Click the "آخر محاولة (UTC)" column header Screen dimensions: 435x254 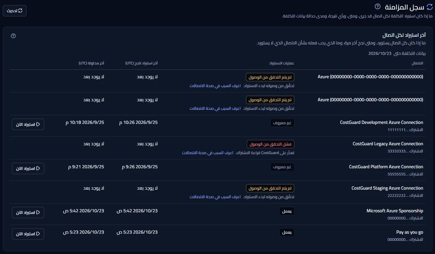pyautogui.click(x=91, y=63)
